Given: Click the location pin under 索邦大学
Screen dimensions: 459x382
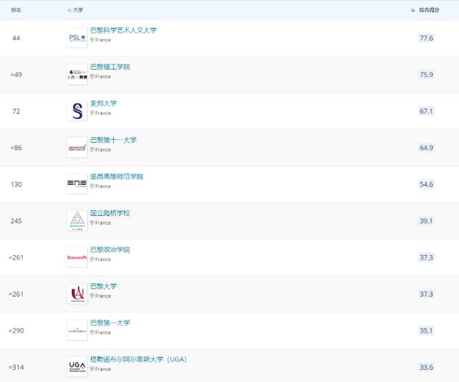Looking at the screenshot, I should [x=92, y=113].
